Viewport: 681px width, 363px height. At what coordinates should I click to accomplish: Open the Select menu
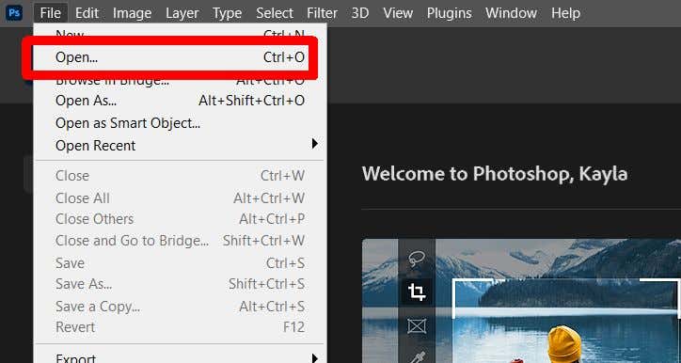[x=275, y=13]
